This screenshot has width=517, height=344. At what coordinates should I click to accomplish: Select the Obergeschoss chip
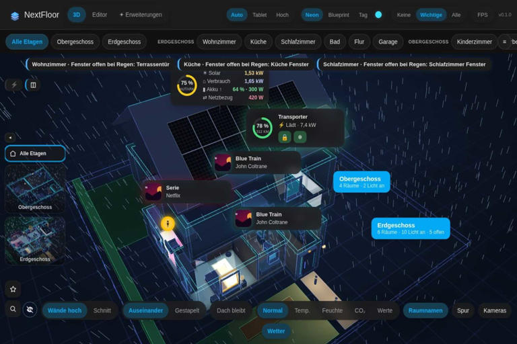(x=75, y=42)
